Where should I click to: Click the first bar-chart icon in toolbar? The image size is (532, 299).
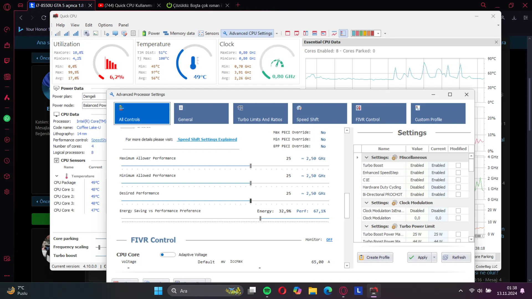coord(58,33)
